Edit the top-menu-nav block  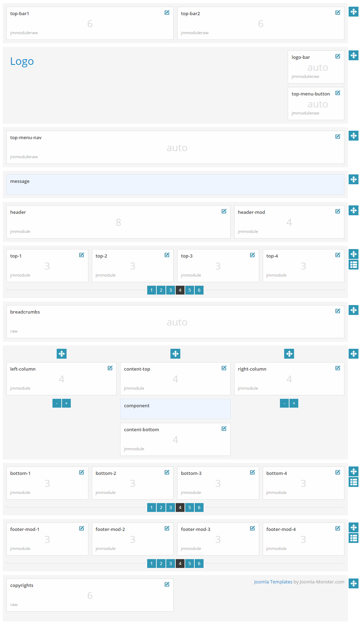click(338, 137)
